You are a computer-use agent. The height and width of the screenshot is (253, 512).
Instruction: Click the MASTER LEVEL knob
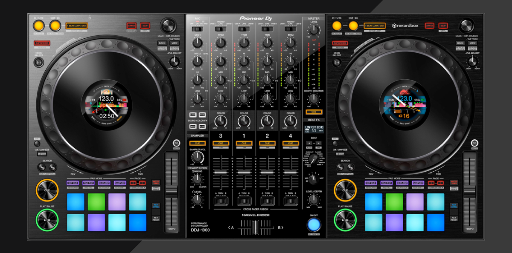(x=314, y=30)
